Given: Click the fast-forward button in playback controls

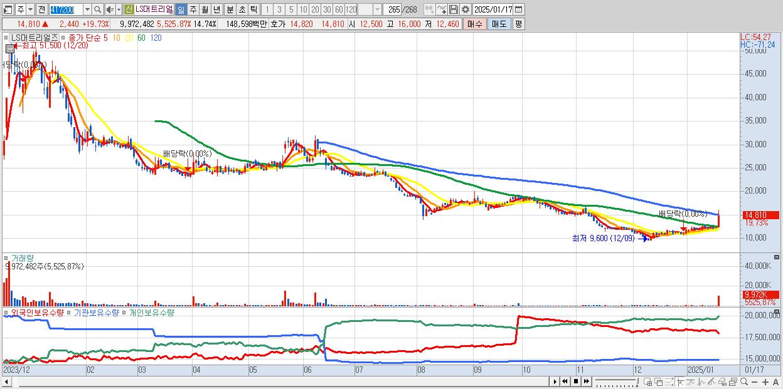Looking at the screenshot, I should (x=586, y=381).
